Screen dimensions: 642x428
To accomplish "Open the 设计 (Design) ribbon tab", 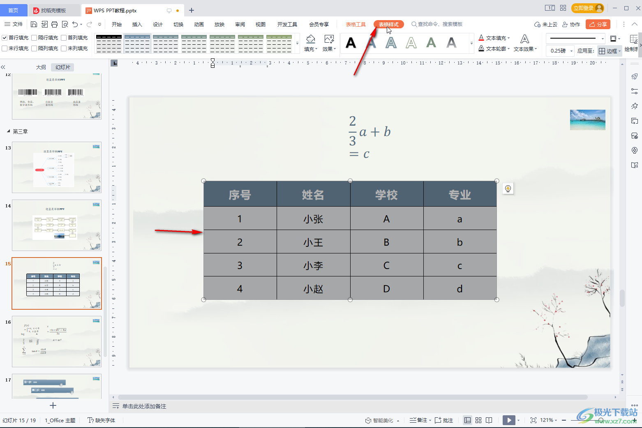I will (158, 24).
